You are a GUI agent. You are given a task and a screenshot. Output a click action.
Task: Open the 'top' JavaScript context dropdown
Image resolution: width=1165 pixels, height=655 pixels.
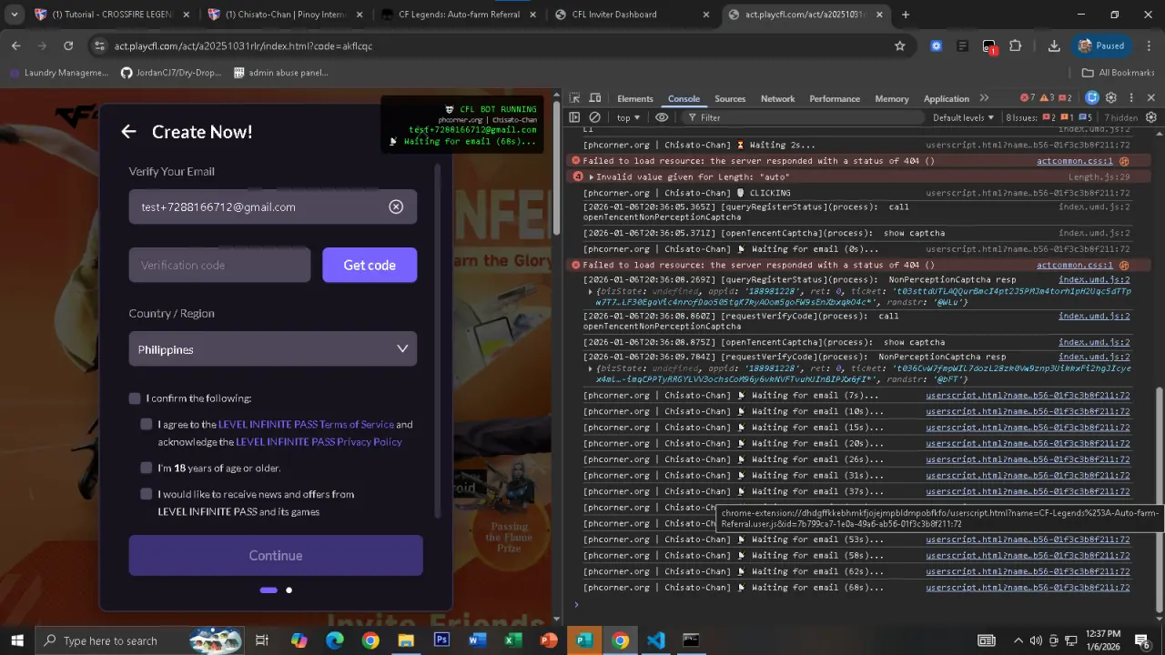pyautogui.click(x=629, y=117)
